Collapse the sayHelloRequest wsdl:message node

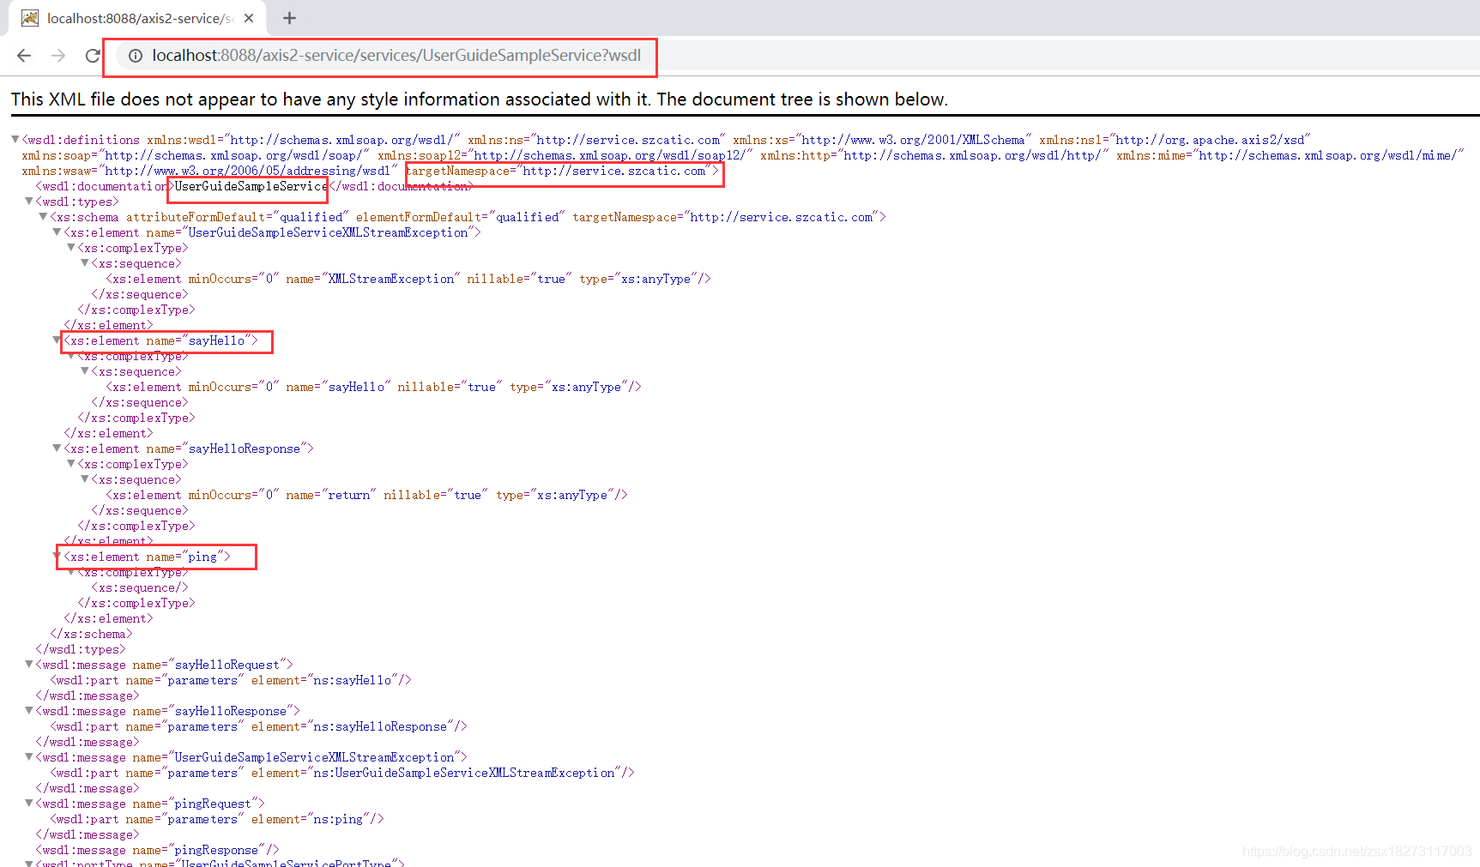29,664
